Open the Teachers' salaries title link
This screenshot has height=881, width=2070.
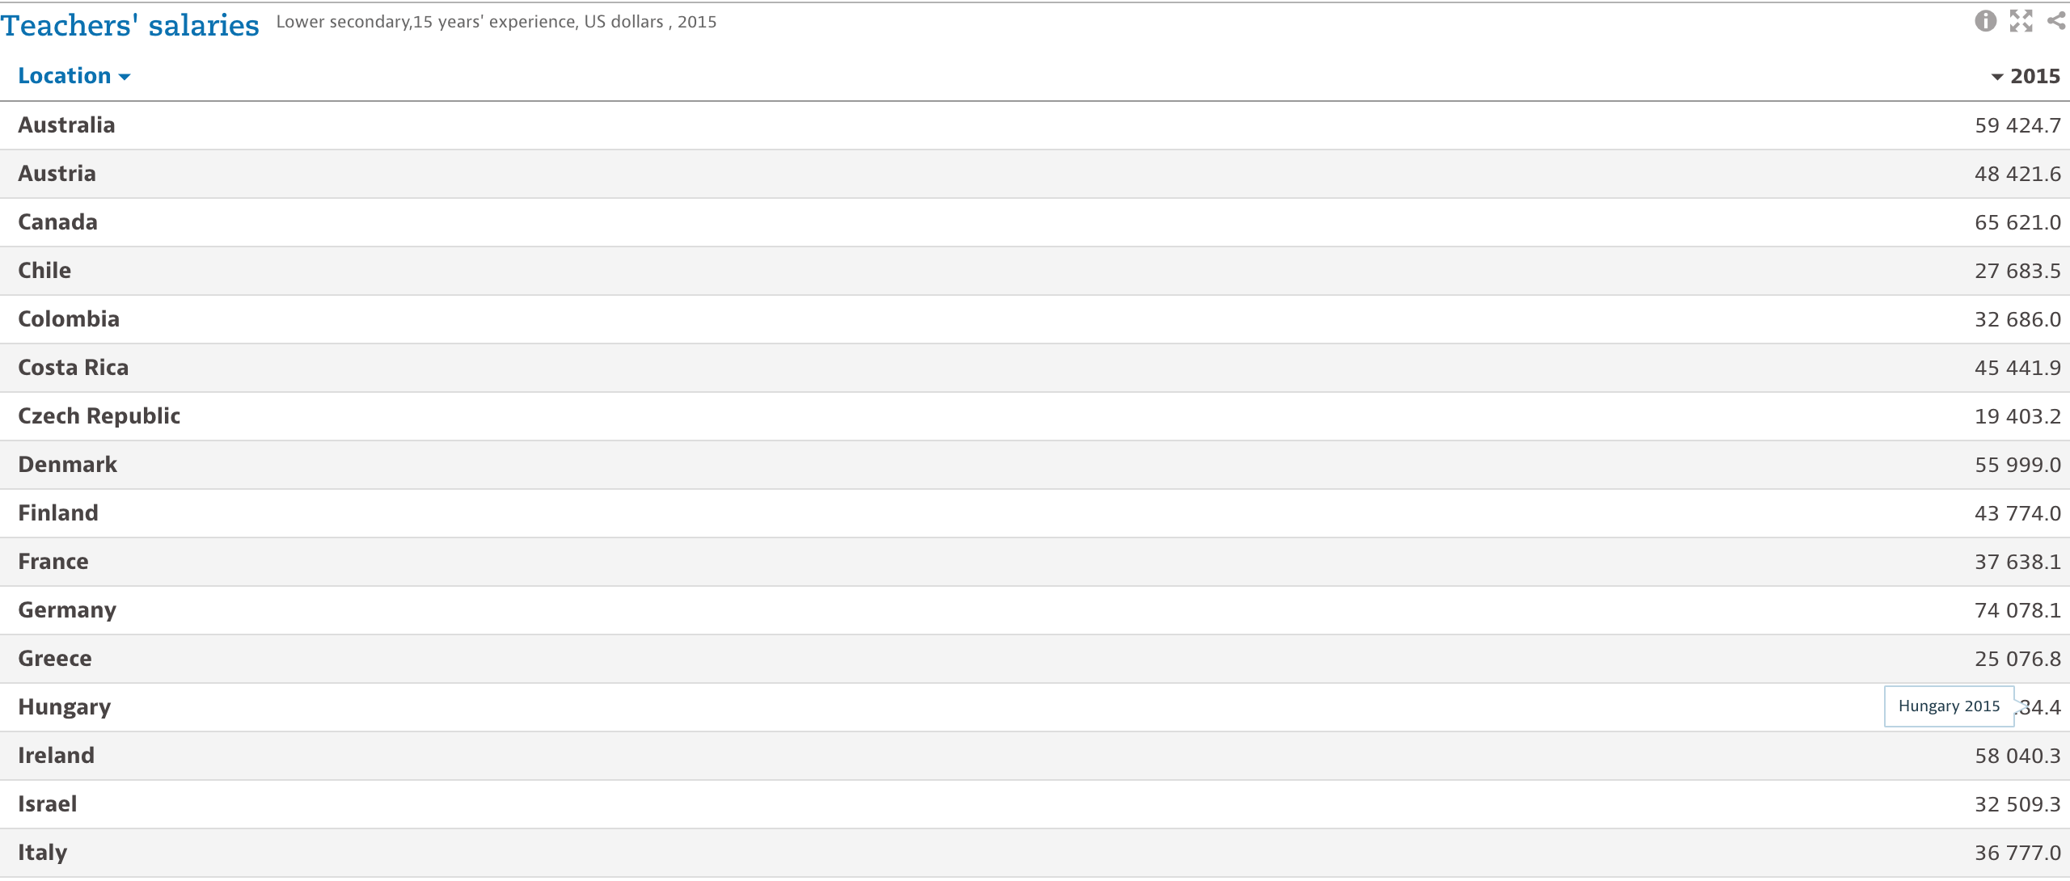pos(130,25)
